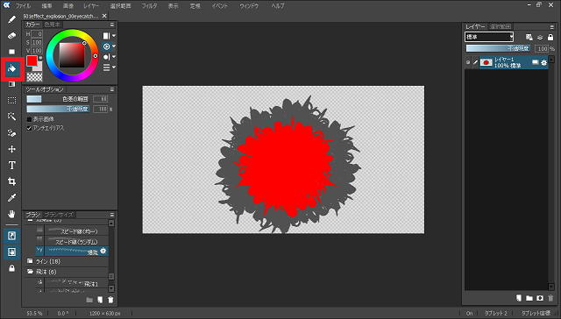Select the Eraser tool

coord(11,35)
